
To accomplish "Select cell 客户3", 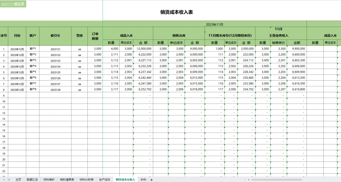I will (x=33, y=60).
